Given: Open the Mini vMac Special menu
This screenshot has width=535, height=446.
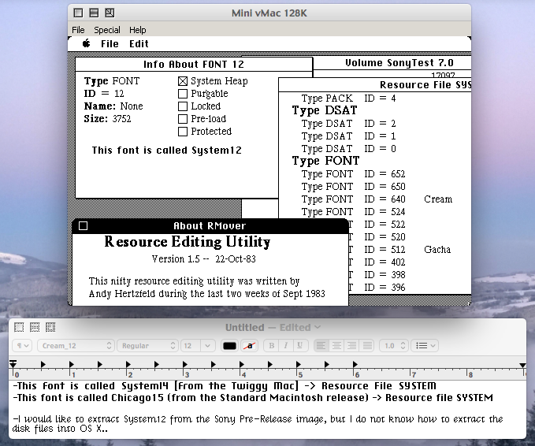Looking at the screenshot, I should pos(107,30).
